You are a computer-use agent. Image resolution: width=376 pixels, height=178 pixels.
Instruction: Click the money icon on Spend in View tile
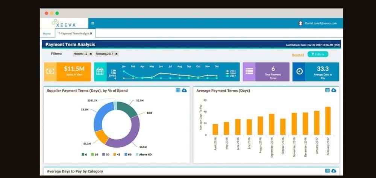point(50,71)
